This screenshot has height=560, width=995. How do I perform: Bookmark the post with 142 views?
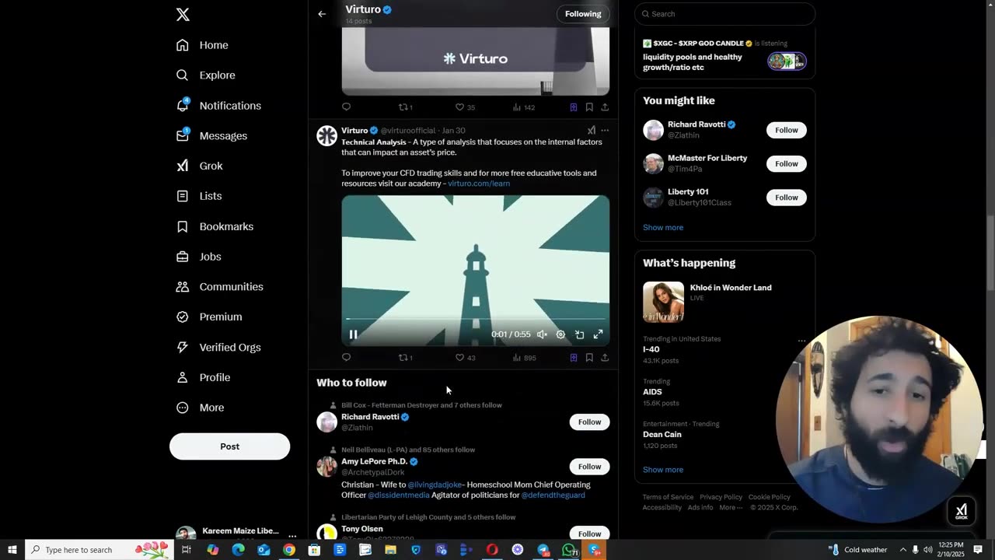tap(589, 107)
